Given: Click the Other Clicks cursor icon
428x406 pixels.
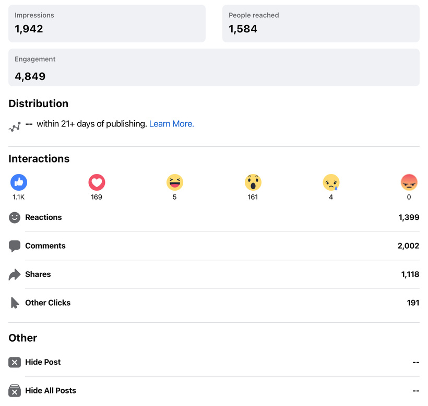Looking at the screenshot, I should (15, 303).
